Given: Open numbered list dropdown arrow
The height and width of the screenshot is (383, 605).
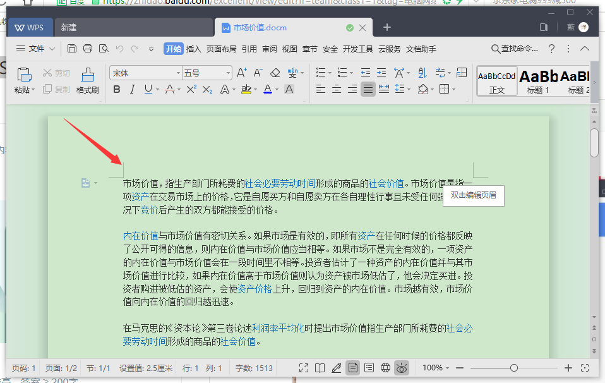Looking at the screenshot, I should [x=352, y=73].
